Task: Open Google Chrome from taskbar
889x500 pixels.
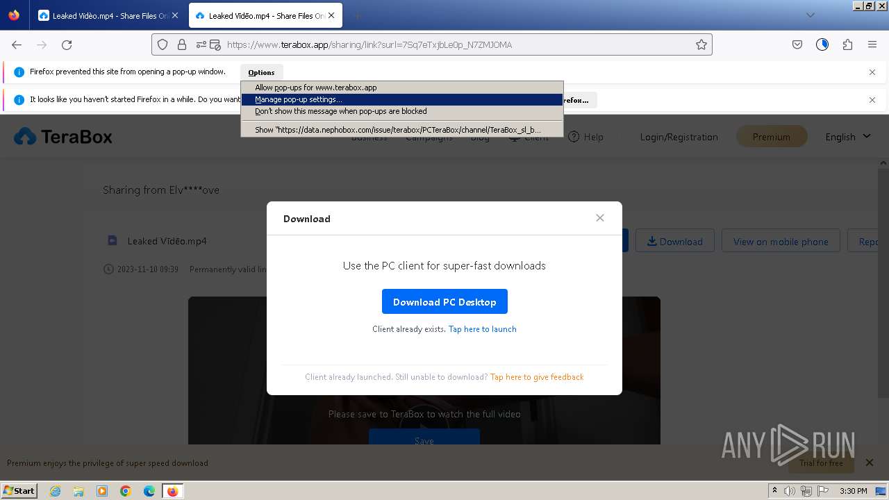Action: (x=126, y=491)
